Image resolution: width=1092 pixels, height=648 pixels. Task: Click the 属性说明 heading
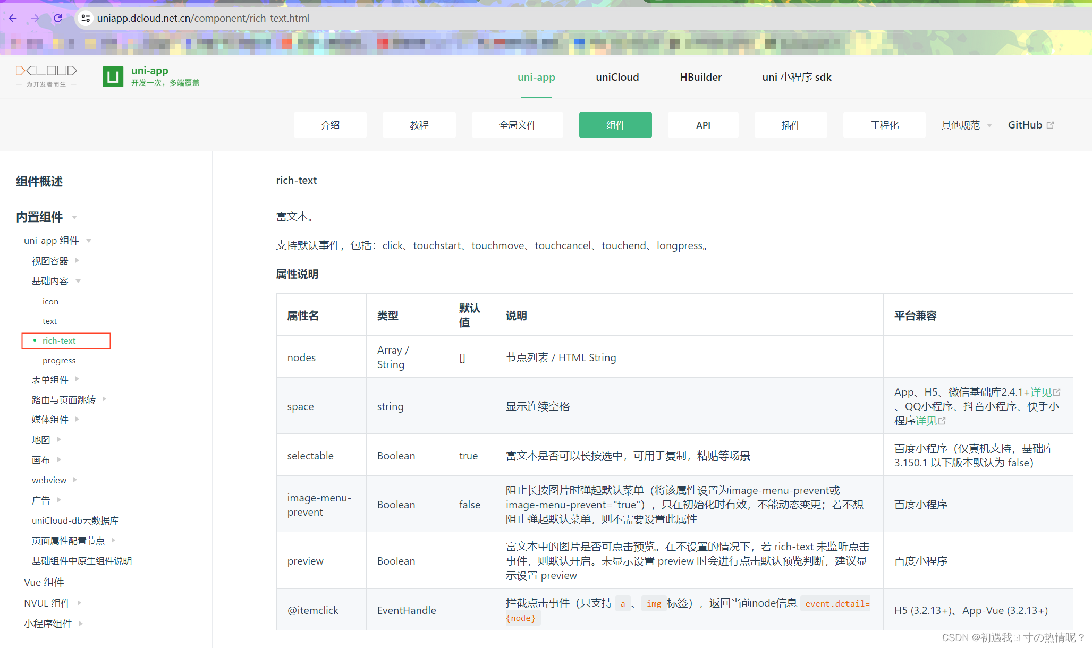click(x=297, y=274)
